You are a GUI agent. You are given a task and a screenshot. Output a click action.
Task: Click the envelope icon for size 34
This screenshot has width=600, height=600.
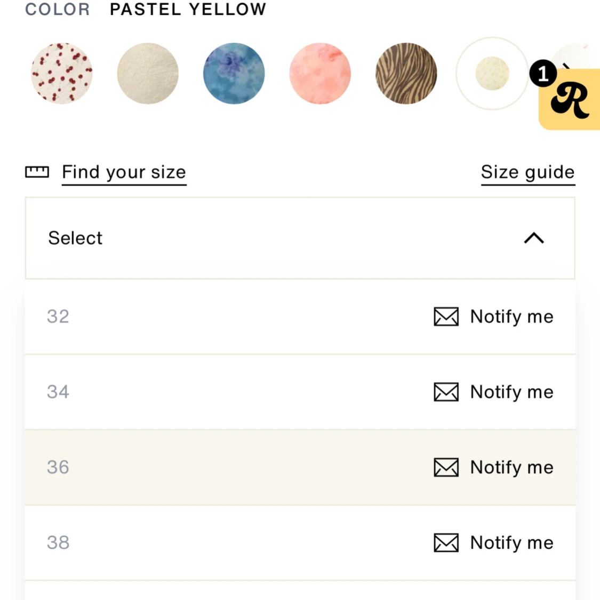tap(446, 392)
